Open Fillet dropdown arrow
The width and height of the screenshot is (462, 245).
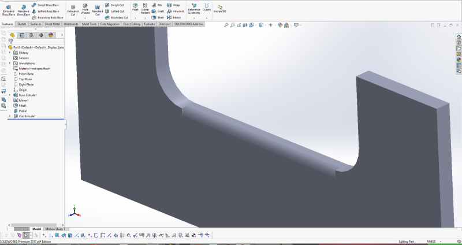point(135,18)
